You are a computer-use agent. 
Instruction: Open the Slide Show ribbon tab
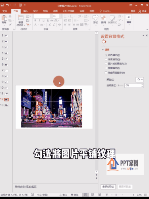pyautogui.click(x=69, y=11)
